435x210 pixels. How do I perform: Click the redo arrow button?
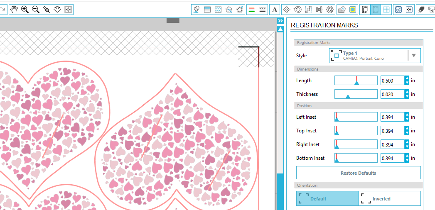click(x=2, y=9)
